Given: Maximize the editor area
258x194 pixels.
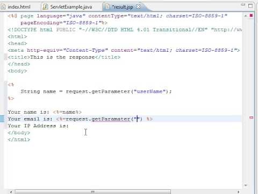Looking at the screenshot, I should 250,6.
